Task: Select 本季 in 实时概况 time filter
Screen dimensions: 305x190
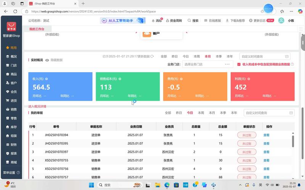Action: tap(218, 56)
